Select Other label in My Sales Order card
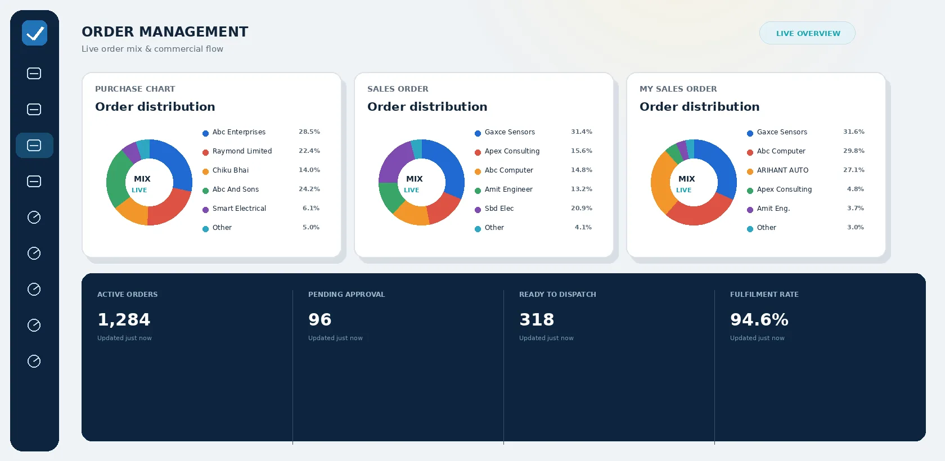 pyautogui.click(x=767, y=228)
